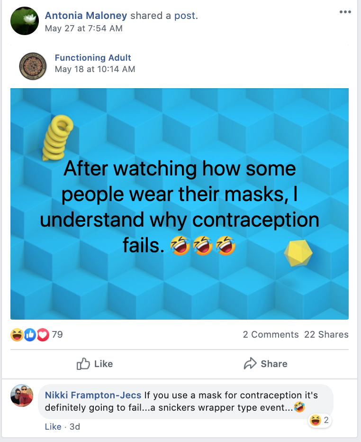This screenshot has width=361, height=442.
Task: Open original post's May 18 timestamp
Action: [95, 69]
